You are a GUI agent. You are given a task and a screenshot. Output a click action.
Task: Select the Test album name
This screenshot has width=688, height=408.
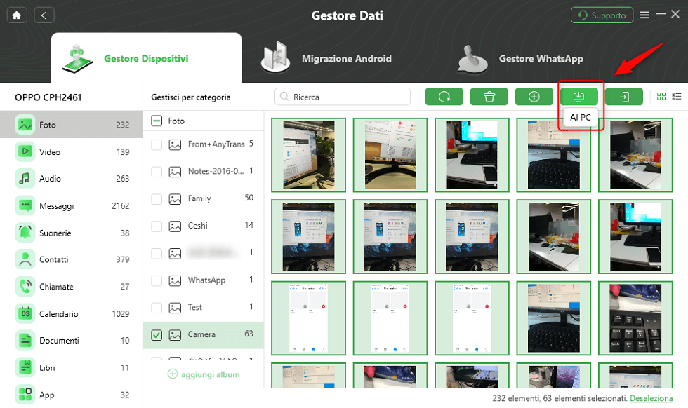(x=195, y=307)
